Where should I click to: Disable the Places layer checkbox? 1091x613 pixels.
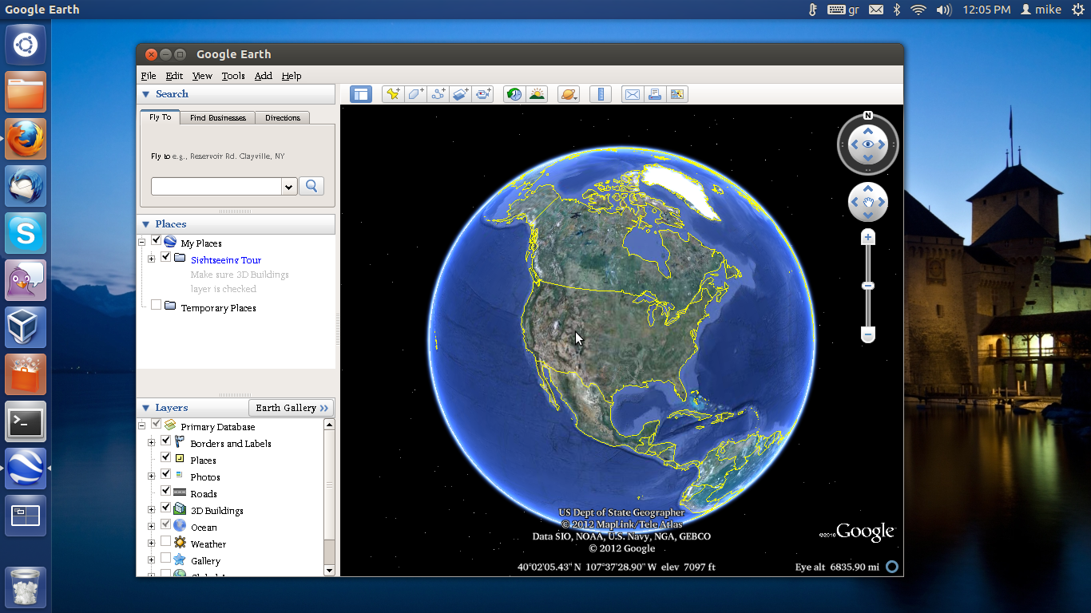[x=165, y=458]
